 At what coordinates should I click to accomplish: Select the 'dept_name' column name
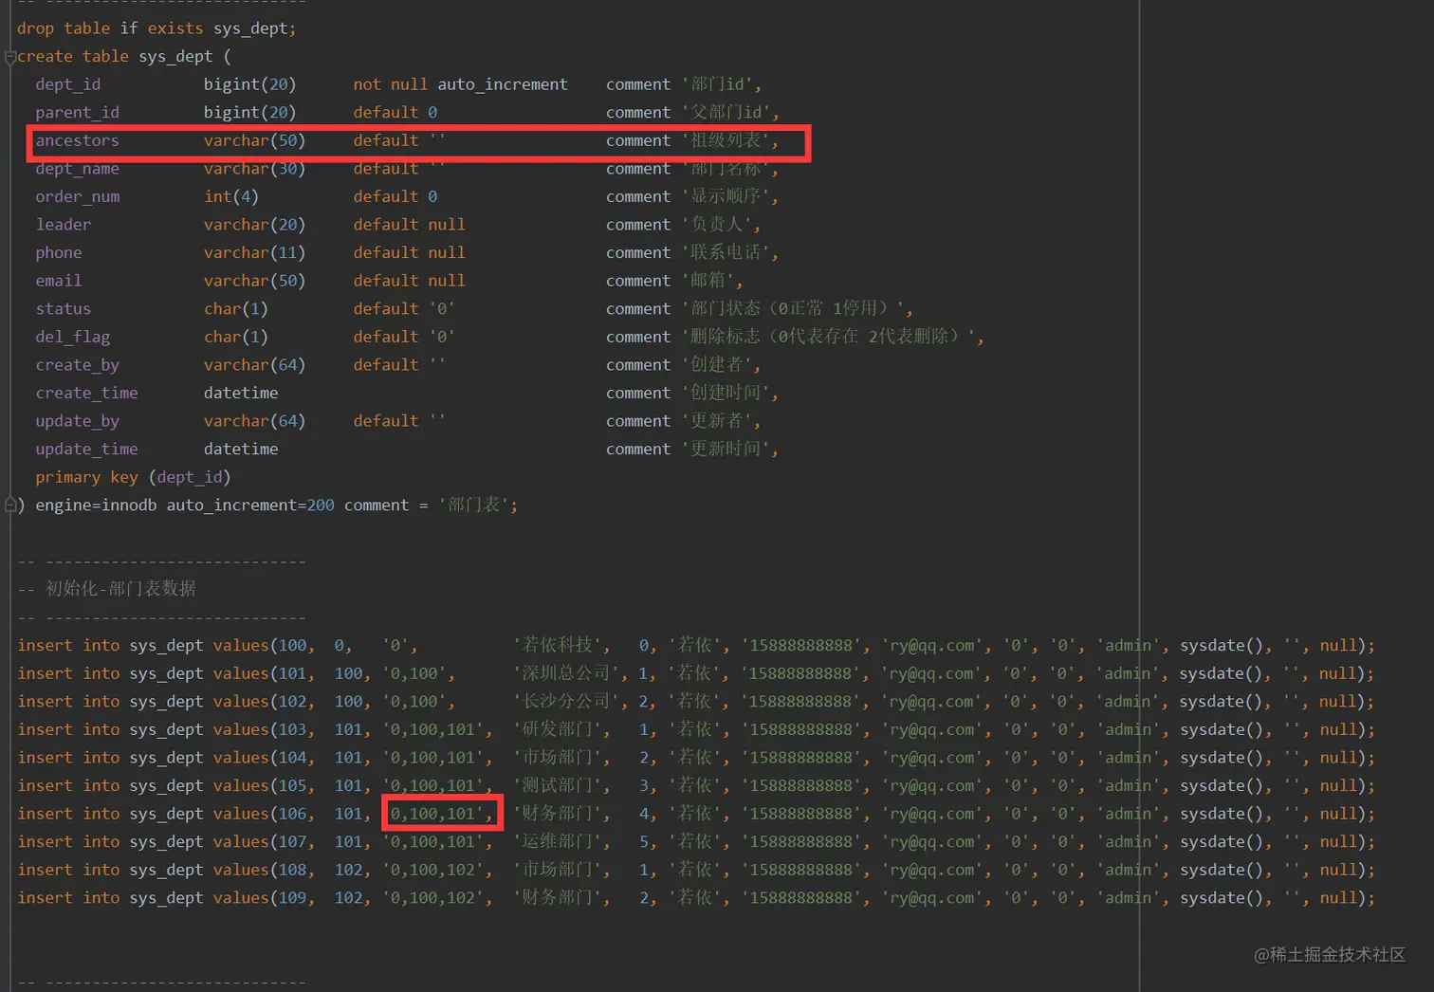[78, 169]
